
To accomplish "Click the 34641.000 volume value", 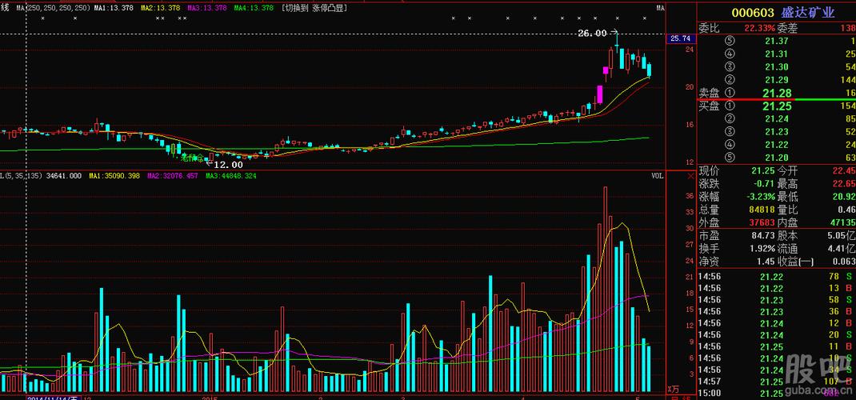I will coord(65,176).
